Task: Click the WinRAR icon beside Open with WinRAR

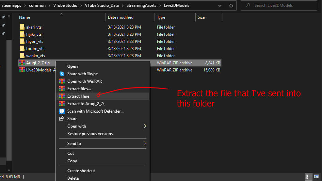Action: (62, 81)
